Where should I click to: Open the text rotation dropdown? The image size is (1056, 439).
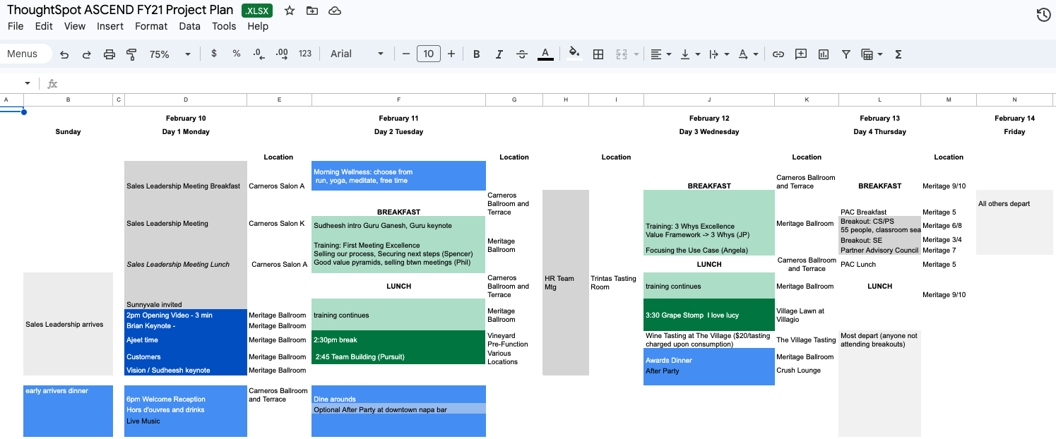748,54
